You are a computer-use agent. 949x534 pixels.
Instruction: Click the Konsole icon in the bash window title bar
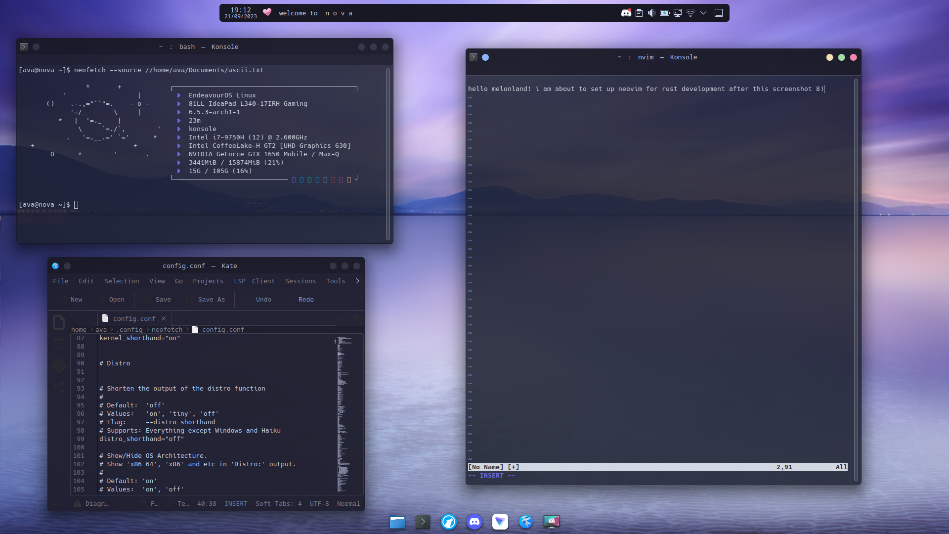pos(24,47)
